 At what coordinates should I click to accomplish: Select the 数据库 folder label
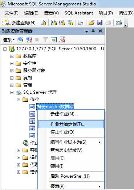30,56
